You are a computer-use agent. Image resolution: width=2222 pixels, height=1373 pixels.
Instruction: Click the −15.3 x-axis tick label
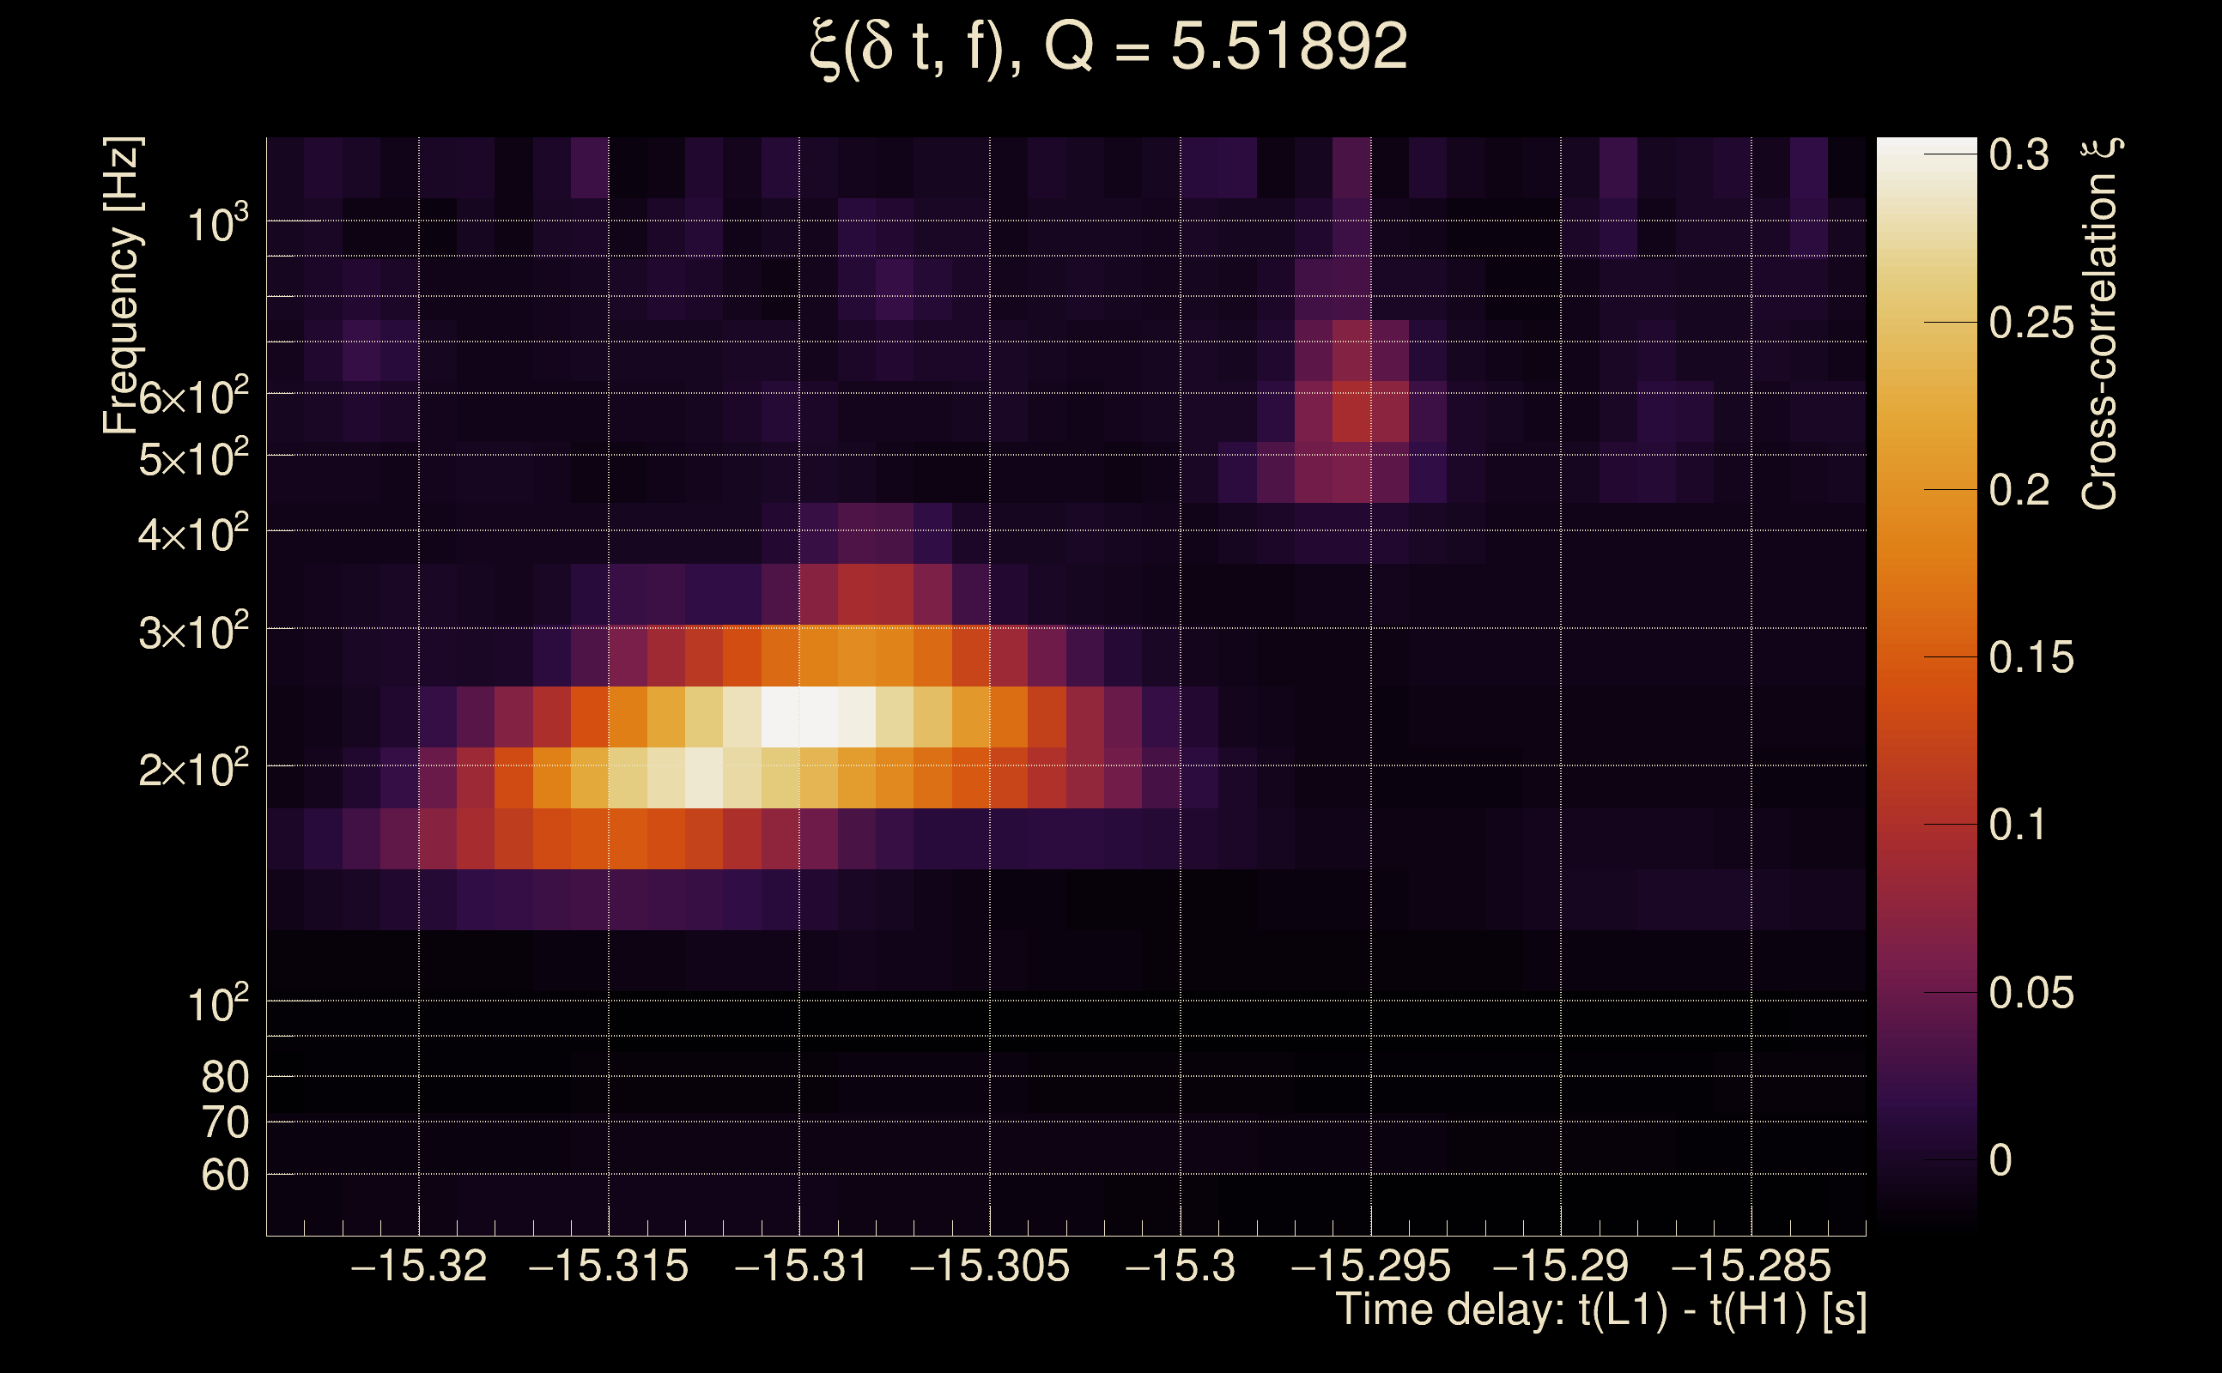(1179, 1266)
